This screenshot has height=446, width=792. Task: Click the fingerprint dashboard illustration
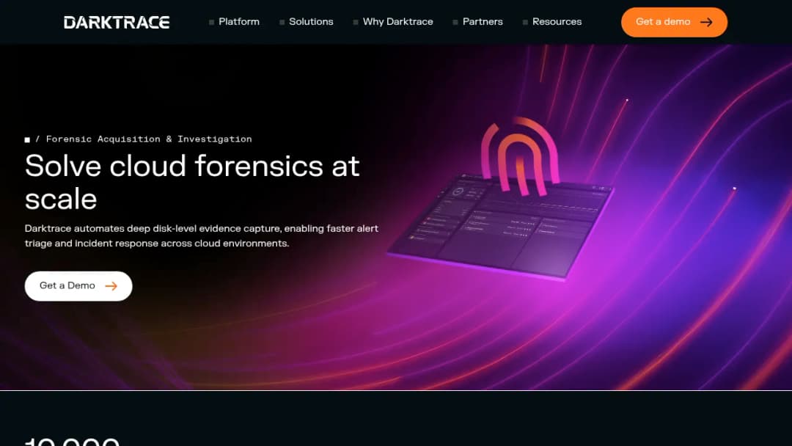pos(502,199)
